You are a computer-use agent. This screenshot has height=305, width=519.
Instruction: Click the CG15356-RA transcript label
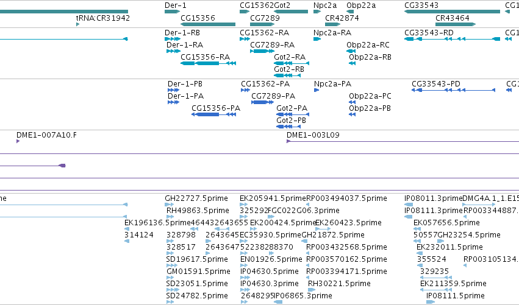coord(205,57)
